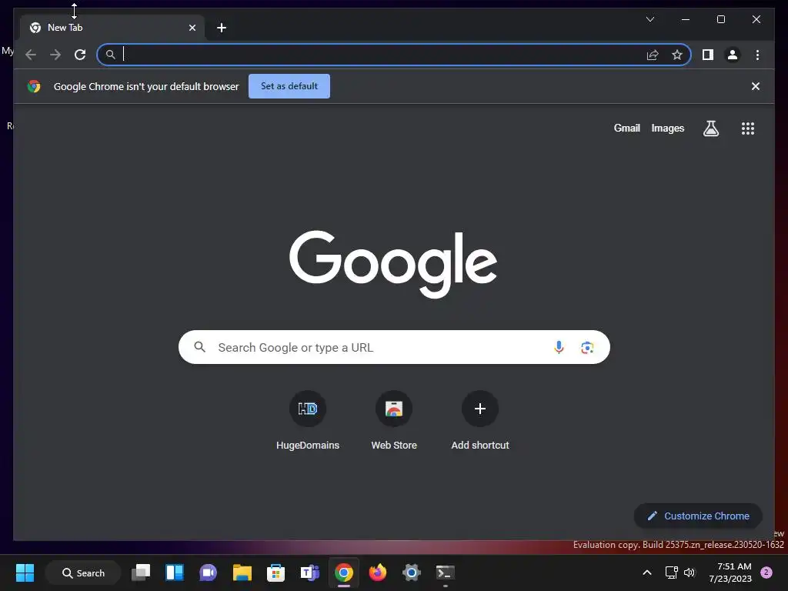The image size is (788, 591).
Task: Launch the Chat app from taskbar
Action: click(x=208, y=573)
